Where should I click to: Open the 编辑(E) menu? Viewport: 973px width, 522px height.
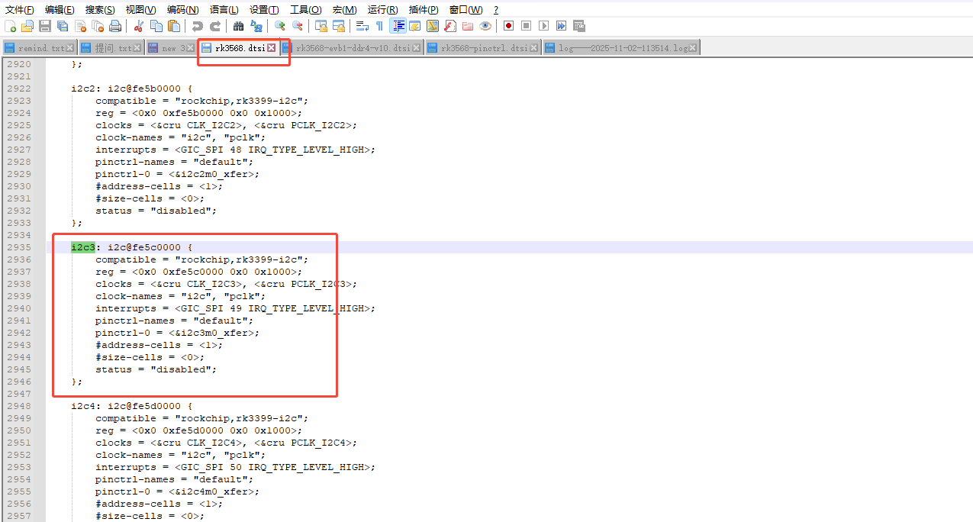[x=60, y=9]
